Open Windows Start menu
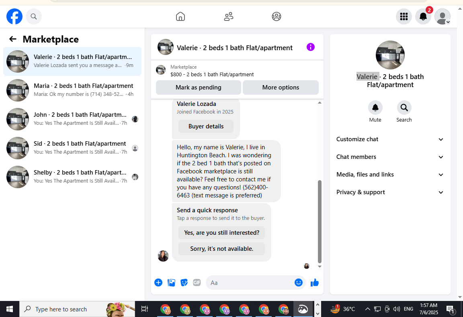 pos(10,309)
